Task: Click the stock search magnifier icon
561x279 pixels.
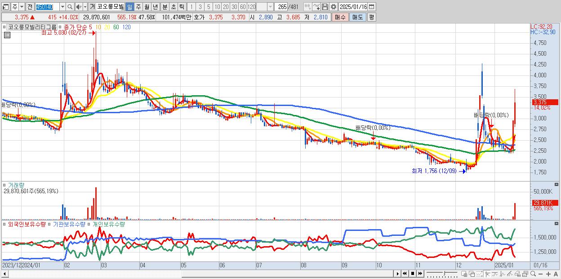Action: coord(70,7)
